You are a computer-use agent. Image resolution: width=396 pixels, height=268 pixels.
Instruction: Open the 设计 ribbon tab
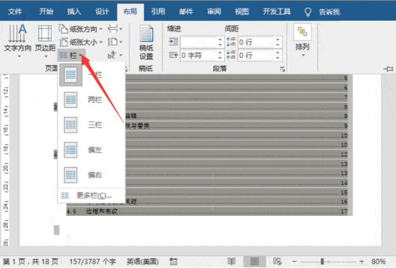pyautogui.click(x=102, y=11)
